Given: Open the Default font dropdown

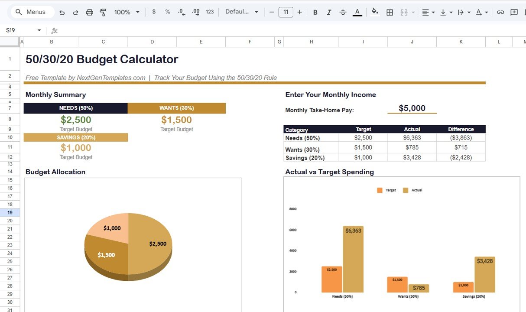Looking at the screenshot, I should click(x=241, y=12).
